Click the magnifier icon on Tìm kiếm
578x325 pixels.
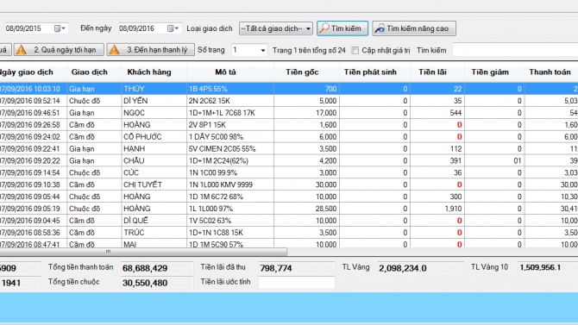tap(324, 28)
